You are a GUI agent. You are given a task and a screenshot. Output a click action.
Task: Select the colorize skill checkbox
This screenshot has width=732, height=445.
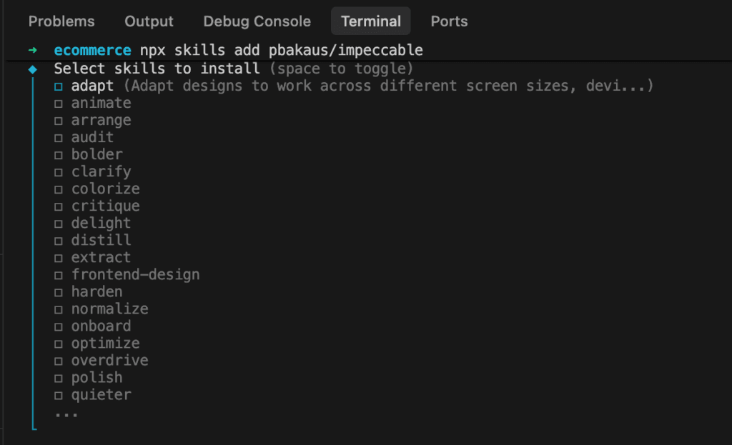(x=59, y=189)
